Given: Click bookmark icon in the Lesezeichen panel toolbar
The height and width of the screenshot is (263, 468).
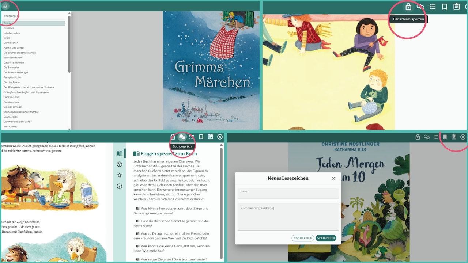Looking at the screenshot, I should pyautogui.click(x=445, y=137).
